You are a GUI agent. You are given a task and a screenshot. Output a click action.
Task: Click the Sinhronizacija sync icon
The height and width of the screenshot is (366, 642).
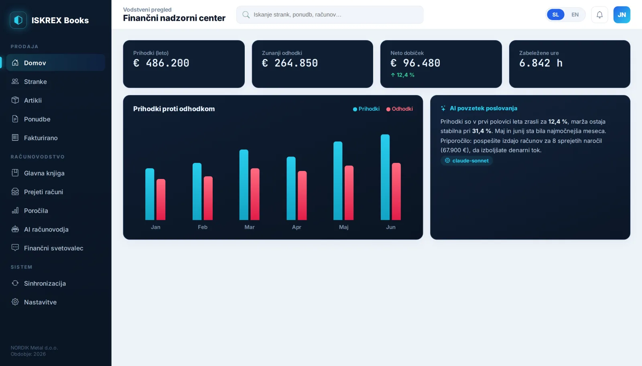click(x=15, y=283)
